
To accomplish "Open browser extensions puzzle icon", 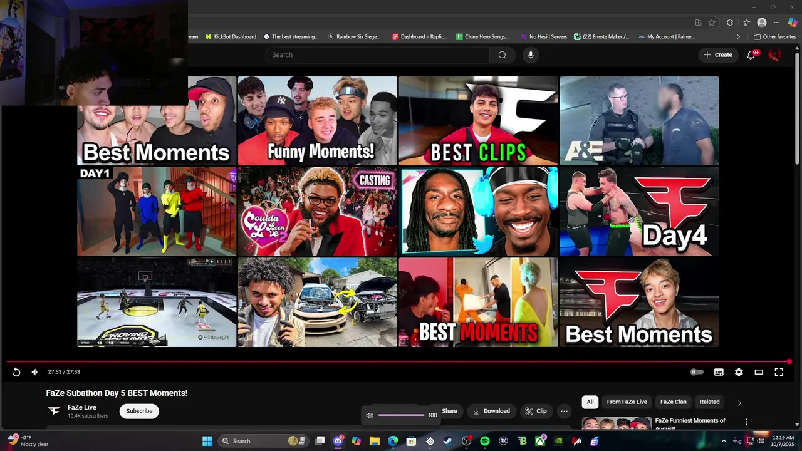I will pos(730,23).
